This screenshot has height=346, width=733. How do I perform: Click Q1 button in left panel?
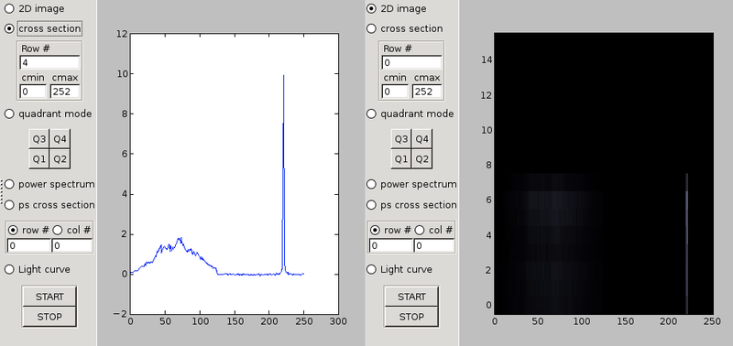38,159
